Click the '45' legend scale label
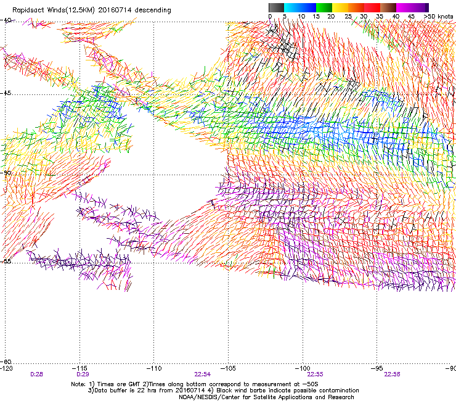Viewport: 456px width, 401px height. coord(411,16)
